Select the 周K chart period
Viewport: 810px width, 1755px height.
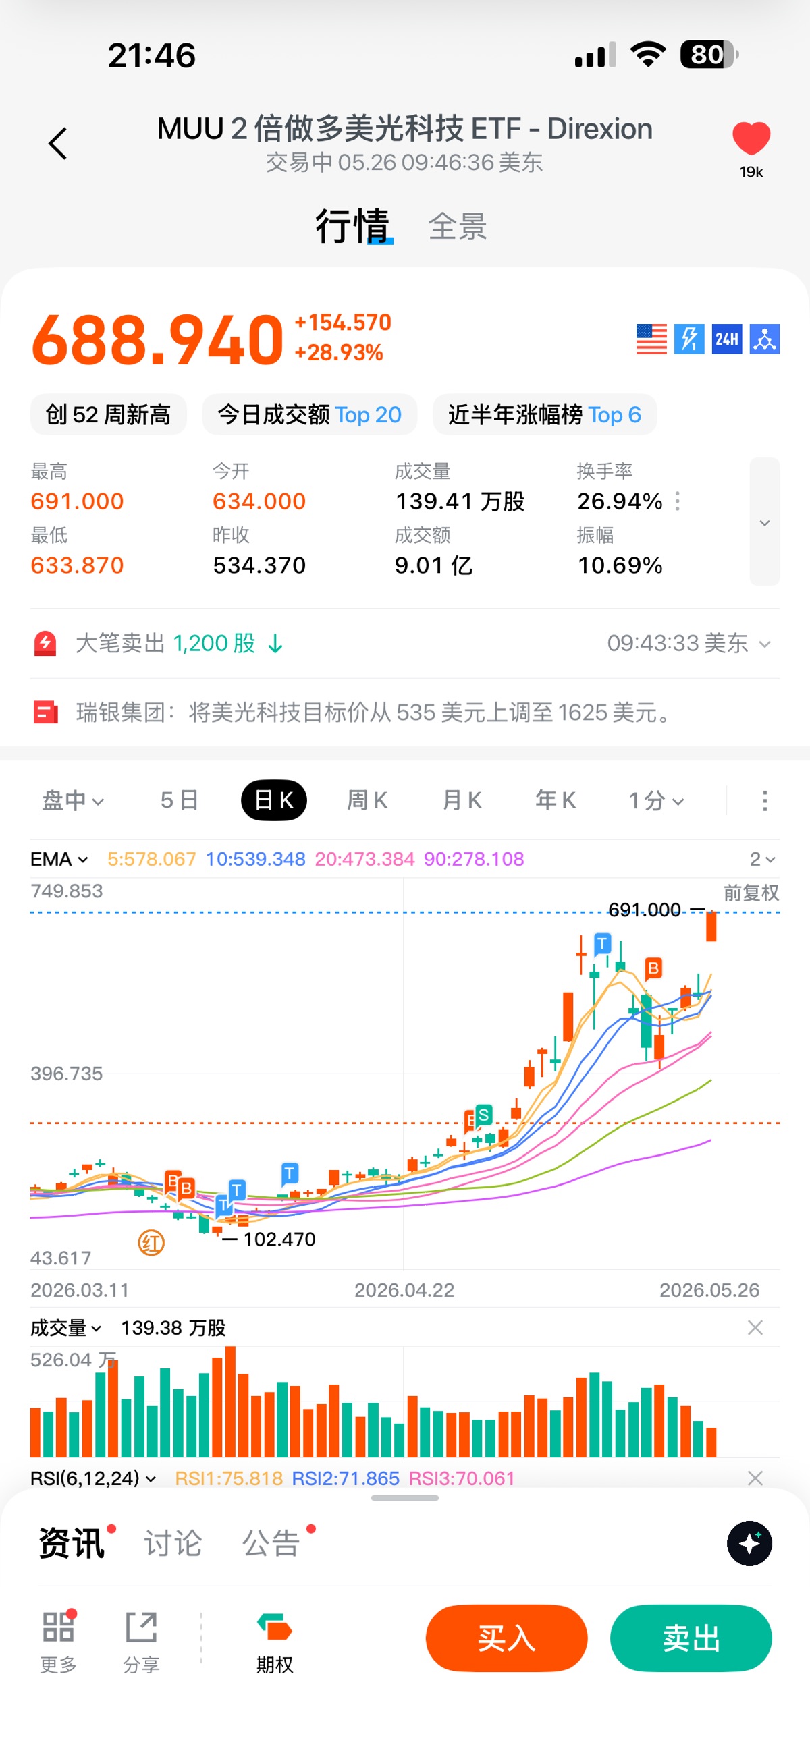pos(367,800)
